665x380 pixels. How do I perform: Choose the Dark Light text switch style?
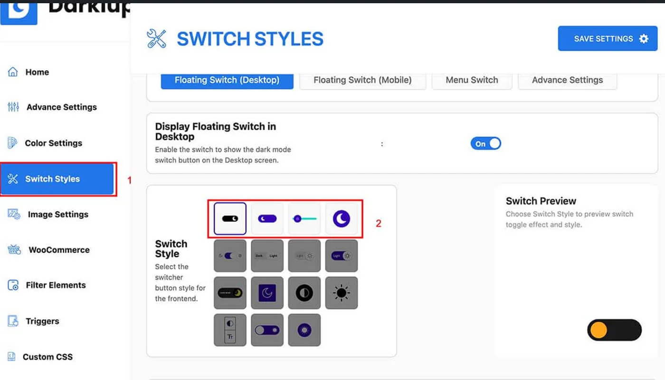point(267,256)
